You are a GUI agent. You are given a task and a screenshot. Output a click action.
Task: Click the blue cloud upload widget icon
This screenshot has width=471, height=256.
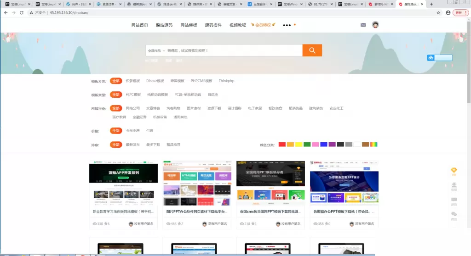[431, 57]
